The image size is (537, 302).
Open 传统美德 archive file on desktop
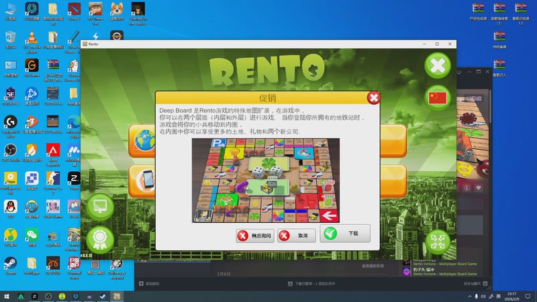tap(499, 40)
